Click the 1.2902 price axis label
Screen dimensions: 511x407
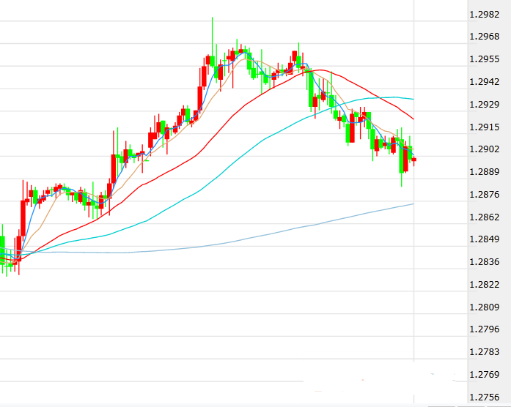point(484,149)
